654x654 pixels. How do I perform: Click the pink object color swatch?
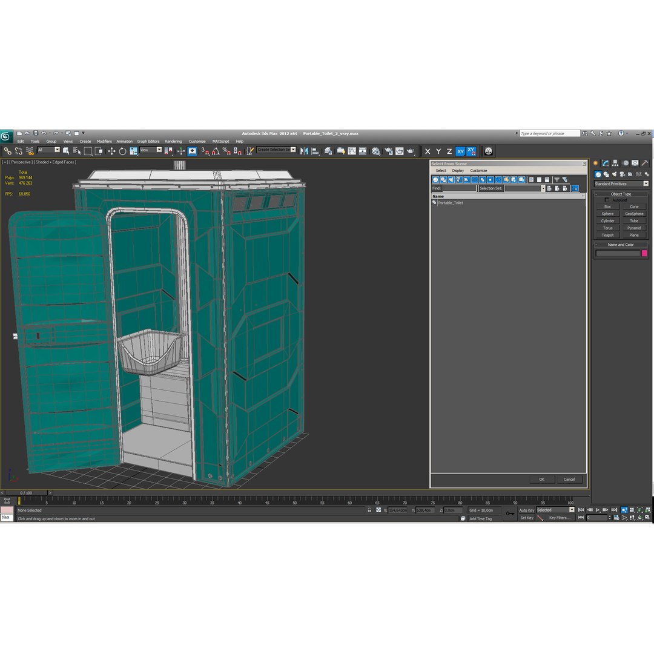pos(644,253)
